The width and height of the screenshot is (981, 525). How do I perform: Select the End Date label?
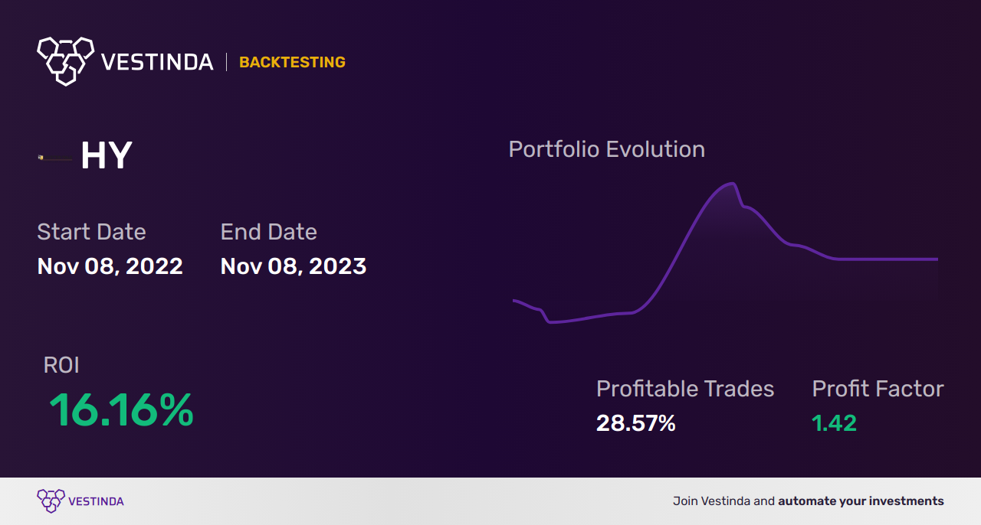pos(268,232)
